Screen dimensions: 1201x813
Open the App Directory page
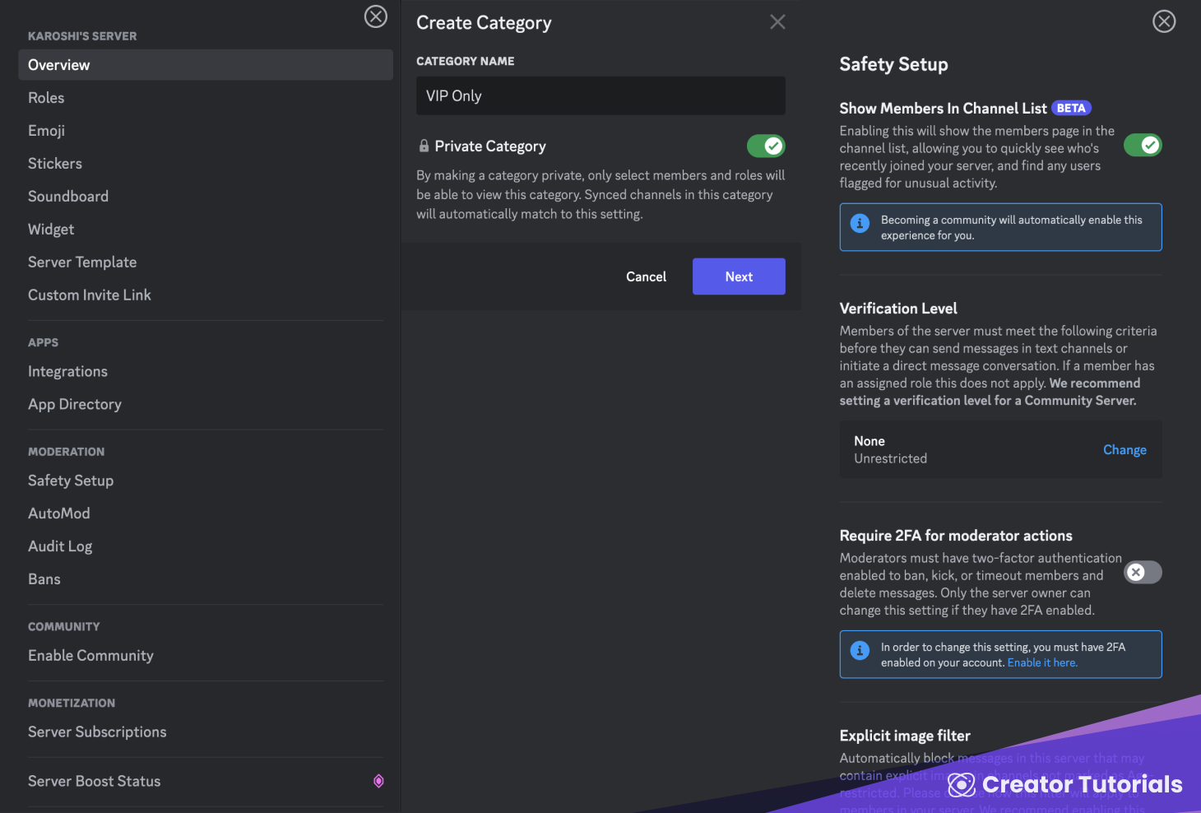[74, 404]
